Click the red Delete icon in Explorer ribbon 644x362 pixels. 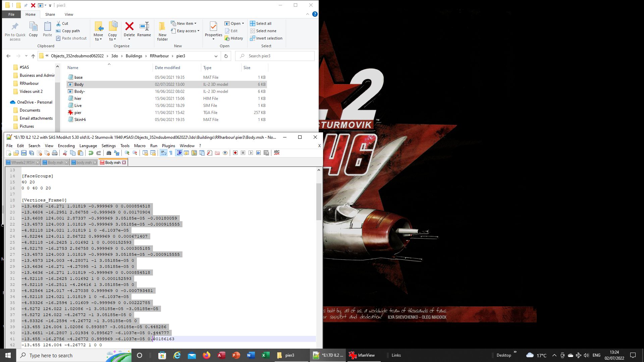129,26
